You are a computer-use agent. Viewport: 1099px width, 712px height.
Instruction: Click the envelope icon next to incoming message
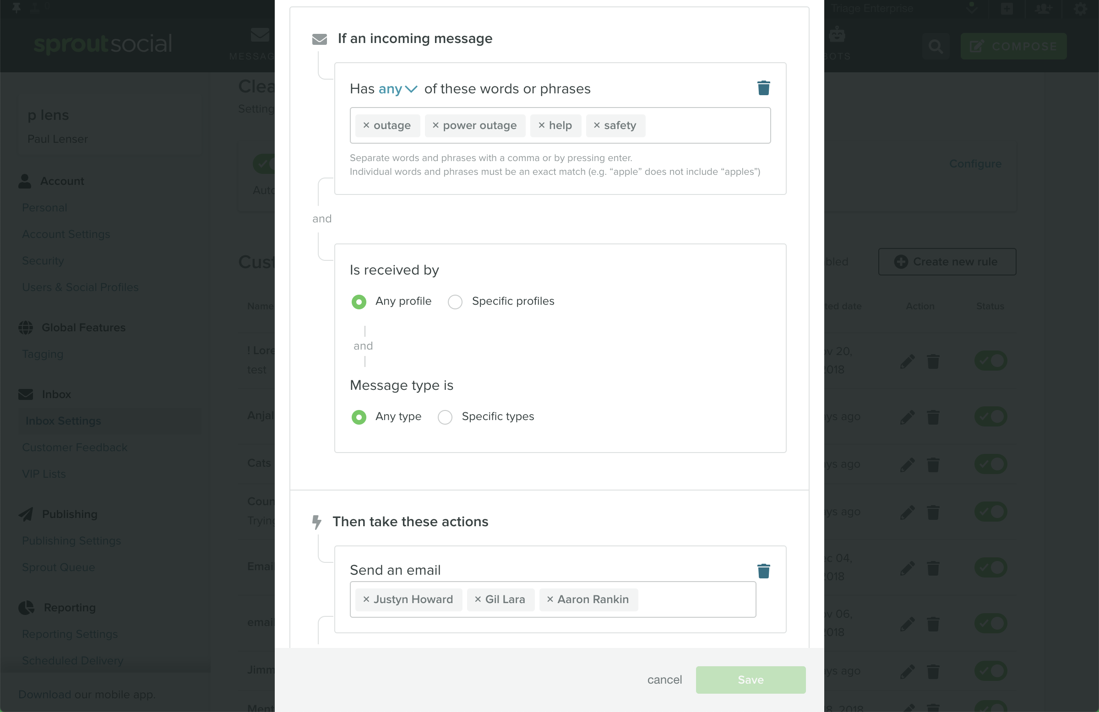click(319, 38)
